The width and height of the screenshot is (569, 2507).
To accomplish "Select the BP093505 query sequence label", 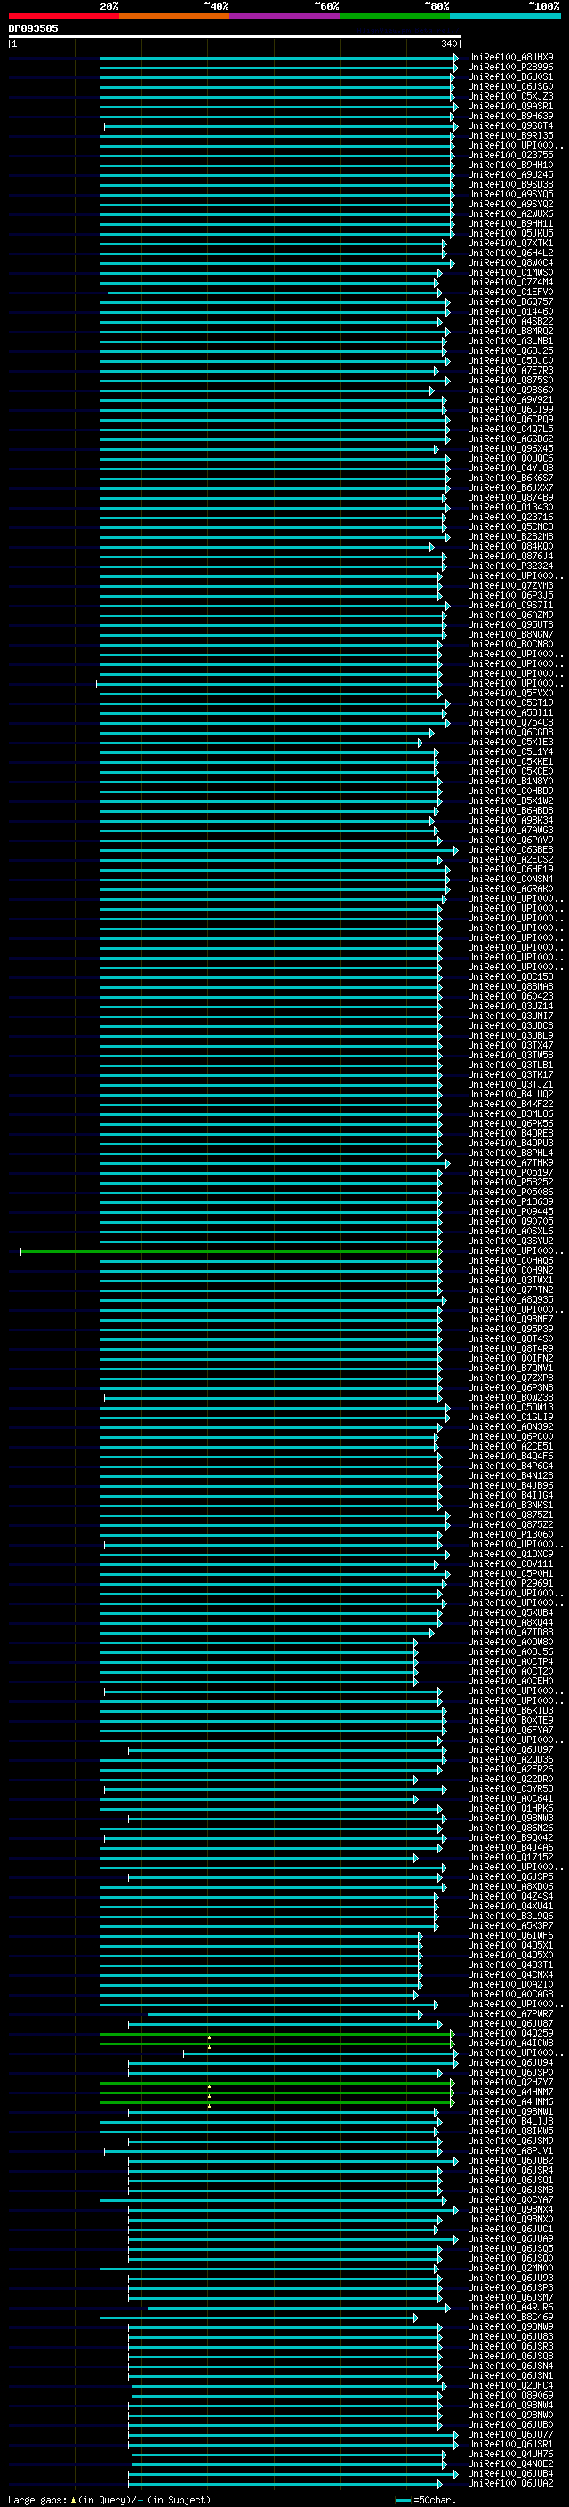I will tap(33, 28).
